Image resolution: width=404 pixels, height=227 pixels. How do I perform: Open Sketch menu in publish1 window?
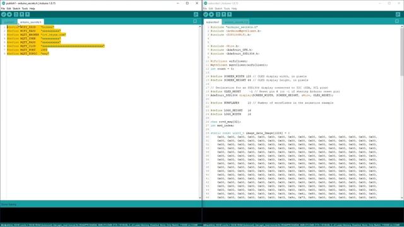click(x=16, y=8)
